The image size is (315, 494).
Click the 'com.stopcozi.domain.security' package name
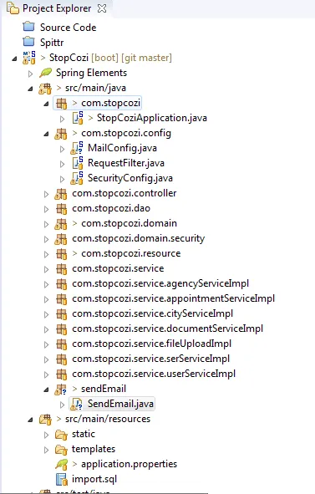point(139,238)
